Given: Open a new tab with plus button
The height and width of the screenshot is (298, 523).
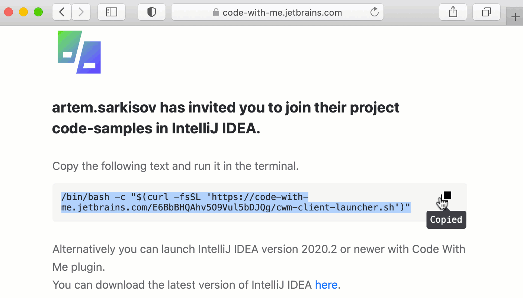Looking at the screenshot, I should pyautogui.click(x=515, y=17).
